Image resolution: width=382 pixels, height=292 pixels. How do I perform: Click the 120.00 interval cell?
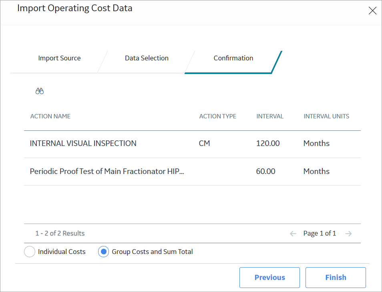coord(268,143)
